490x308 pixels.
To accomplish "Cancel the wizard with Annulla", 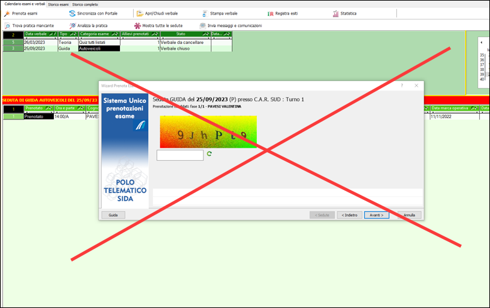I will [409, 215].
